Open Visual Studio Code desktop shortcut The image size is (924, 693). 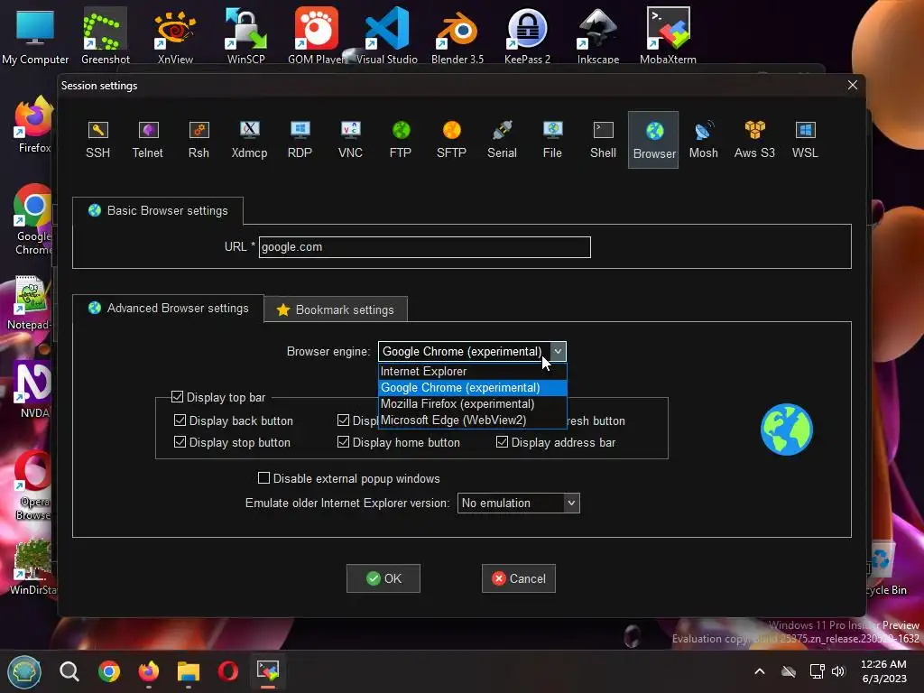[x=387, y=35]
